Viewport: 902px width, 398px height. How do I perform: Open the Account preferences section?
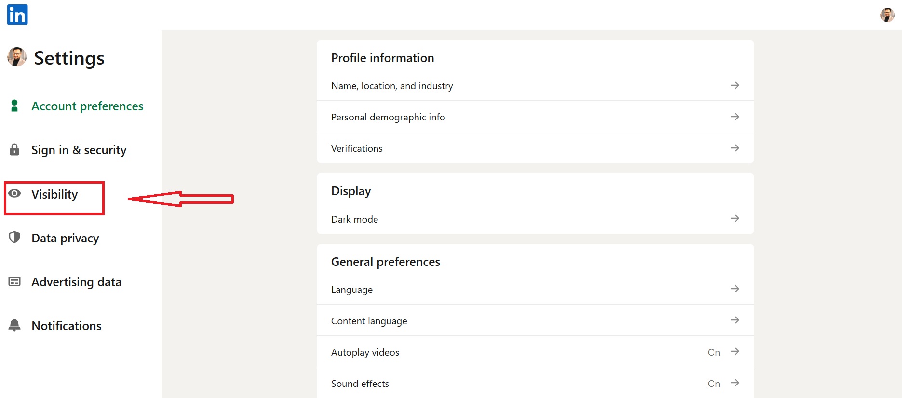pos(87,106)
